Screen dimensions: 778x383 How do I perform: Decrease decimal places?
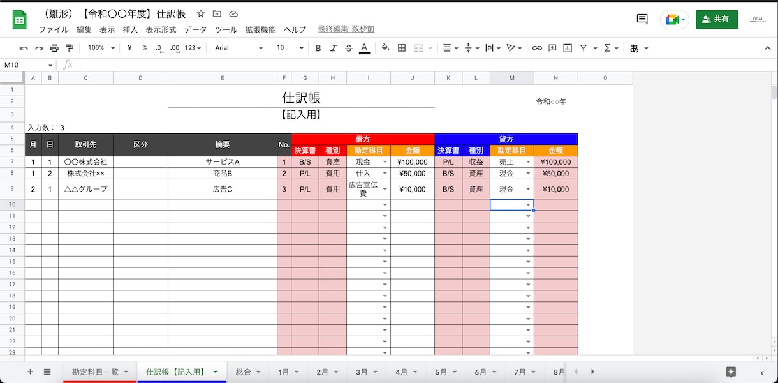click(x=159, y=48)
